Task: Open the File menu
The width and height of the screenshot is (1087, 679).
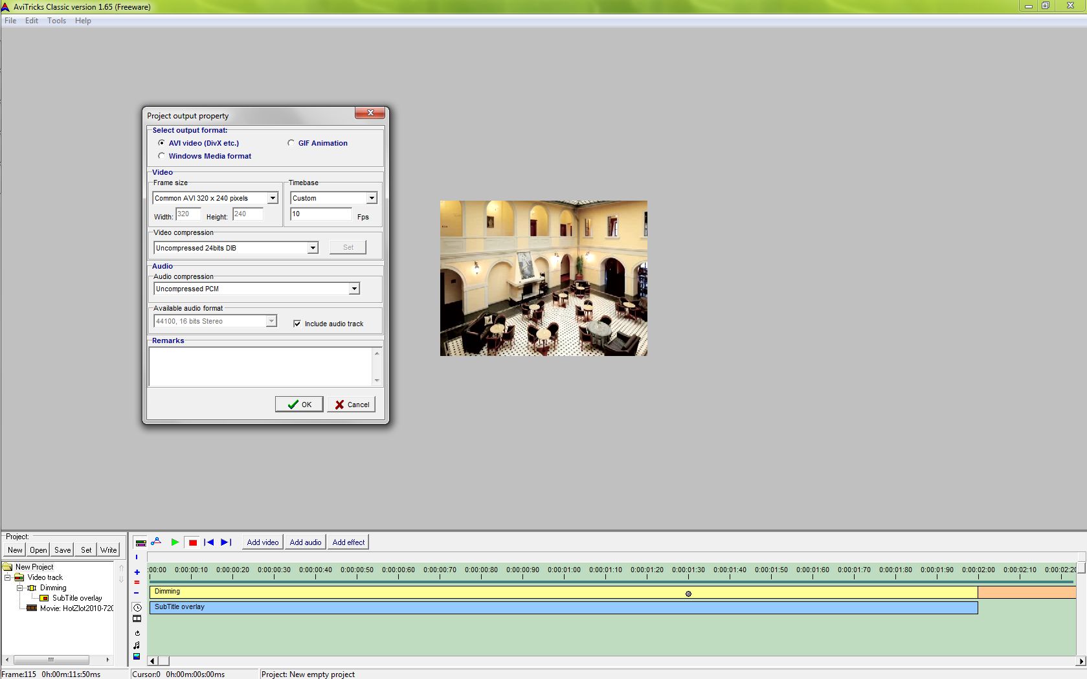Action: (10, 21)
